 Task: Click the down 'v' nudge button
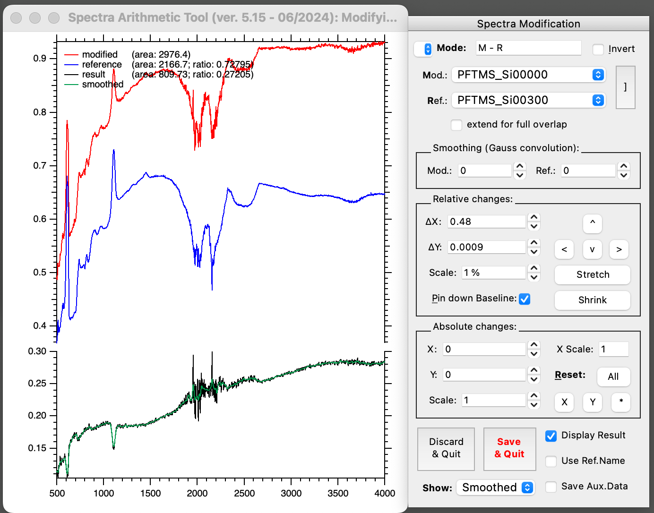tap(592, 249)
